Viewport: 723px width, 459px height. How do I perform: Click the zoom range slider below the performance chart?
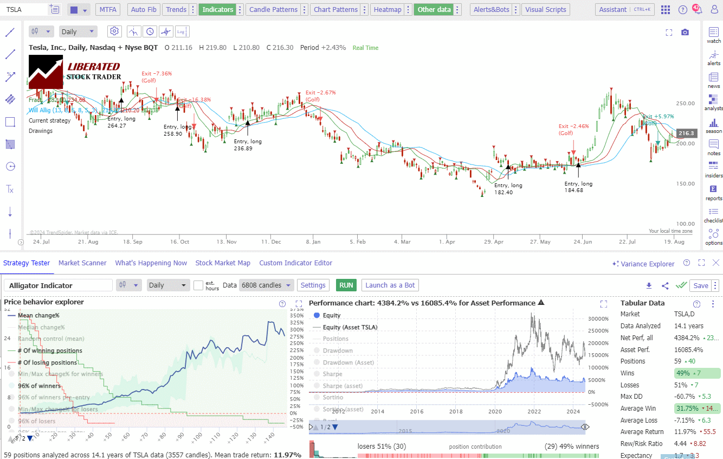[446, 427]
